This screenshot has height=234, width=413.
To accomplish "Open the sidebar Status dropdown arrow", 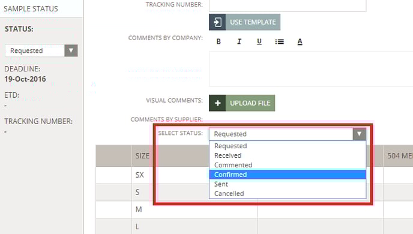I will coord(71,50).
